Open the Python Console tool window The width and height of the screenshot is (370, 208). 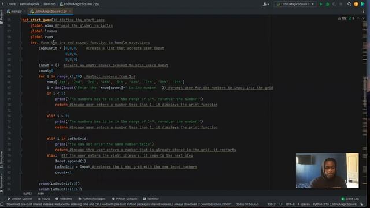click(124, 199)
